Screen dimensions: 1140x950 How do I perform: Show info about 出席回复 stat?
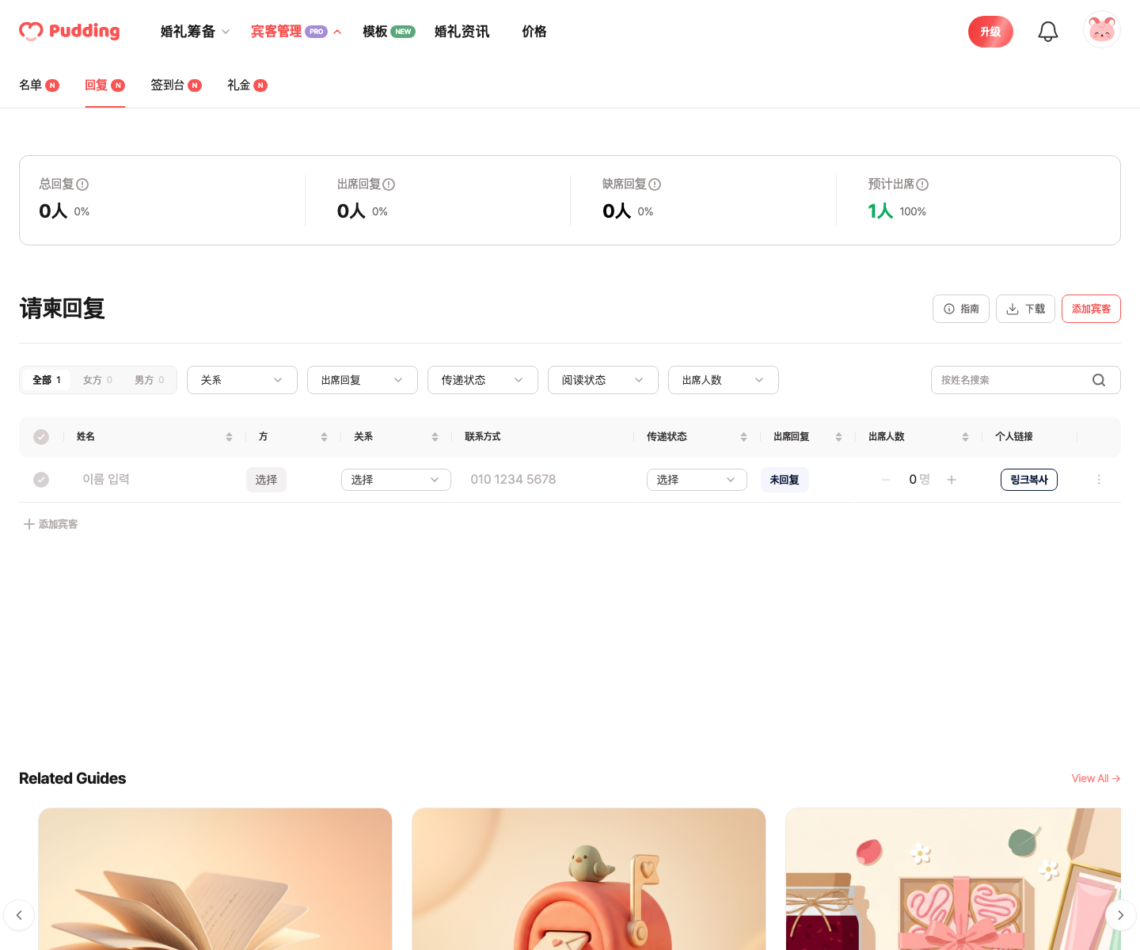tap(389, 184)
